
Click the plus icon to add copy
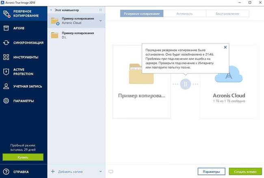point(53,172)
